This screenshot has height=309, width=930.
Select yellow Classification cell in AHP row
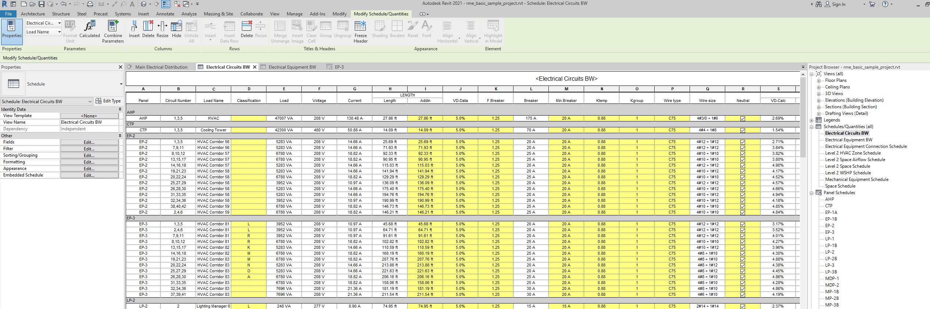(249, 119)
